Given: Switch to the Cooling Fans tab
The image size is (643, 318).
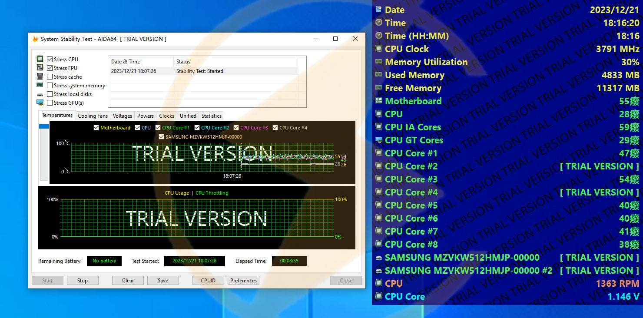Looking at the screenshot, I should 93,116.
